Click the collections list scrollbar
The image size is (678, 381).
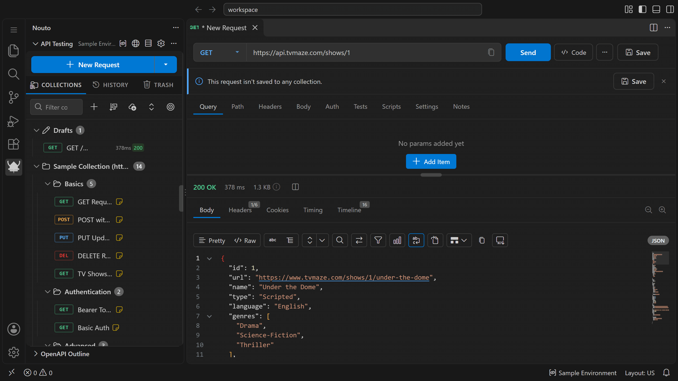pyautogui.click(x=181, y=198)
